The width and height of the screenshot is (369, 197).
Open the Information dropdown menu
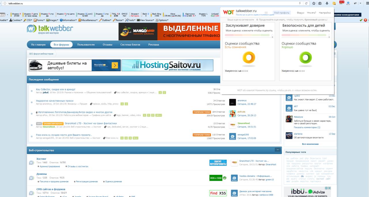68,20
